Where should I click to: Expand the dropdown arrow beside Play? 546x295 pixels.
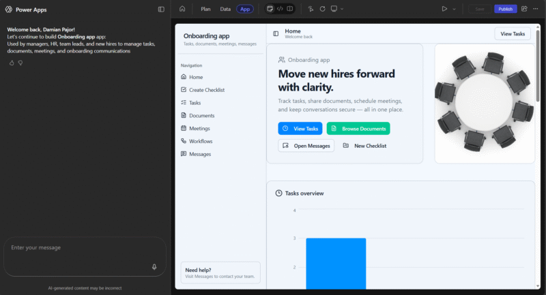pyautogui.click(x=455, y=9)
